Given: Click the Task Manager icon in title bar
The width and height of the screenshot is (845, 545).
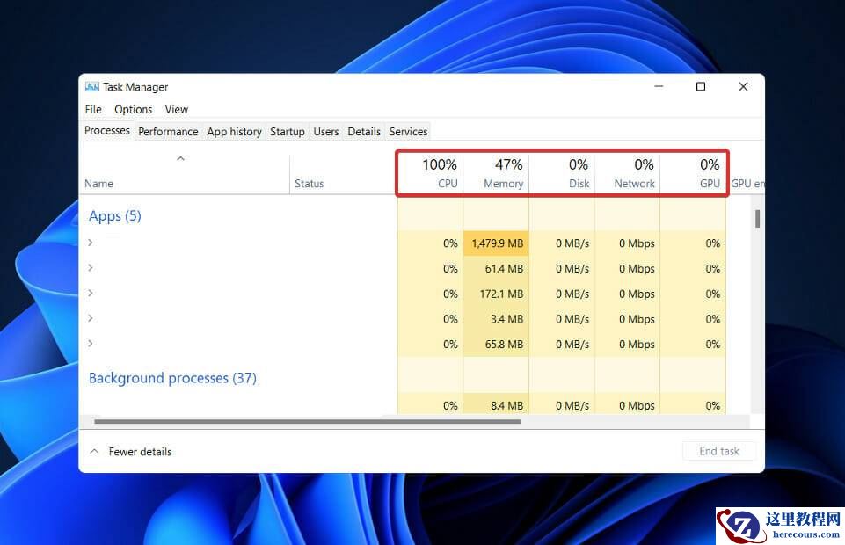Looking at the screenshot, I should point(92,87).
